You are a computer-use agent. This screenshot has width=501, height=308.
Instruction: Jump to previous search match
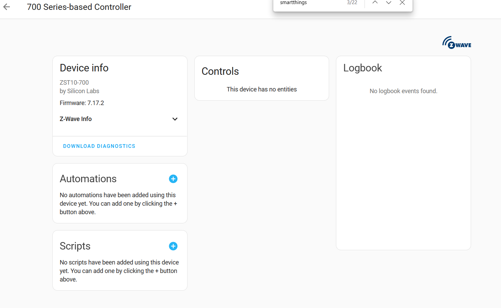[x=375, y=3]
